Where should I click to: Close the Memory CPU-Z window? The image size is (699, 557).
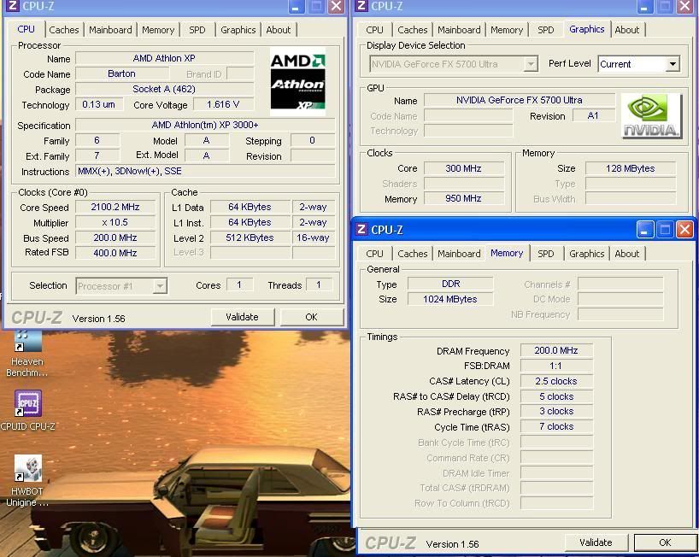pos(684,230)
